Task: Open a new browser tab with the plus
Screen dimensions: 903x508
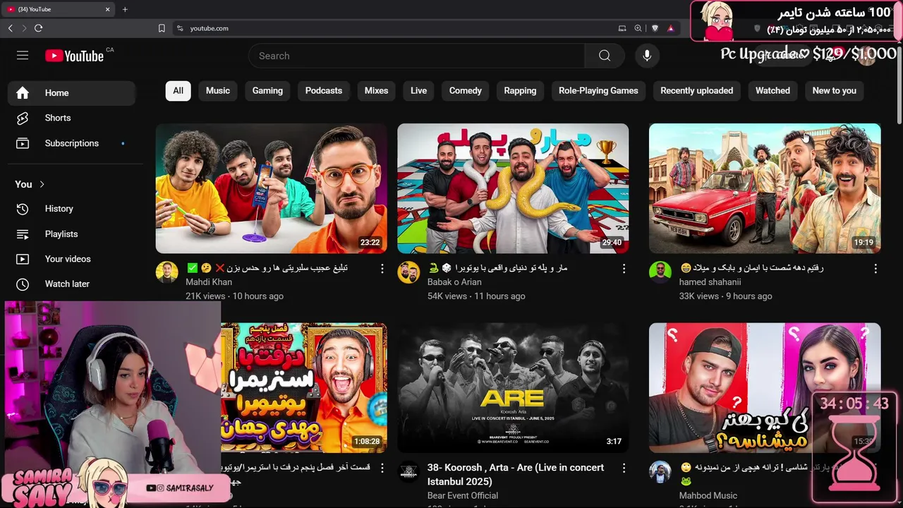Action: tap(125, 9)
